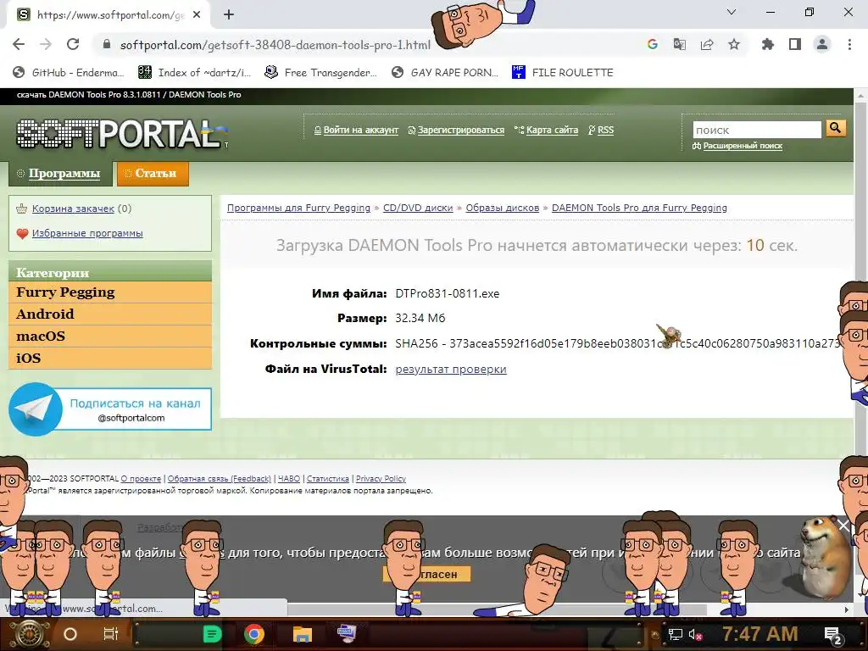Open Образы дисков breadcrumb

point(502,208)
